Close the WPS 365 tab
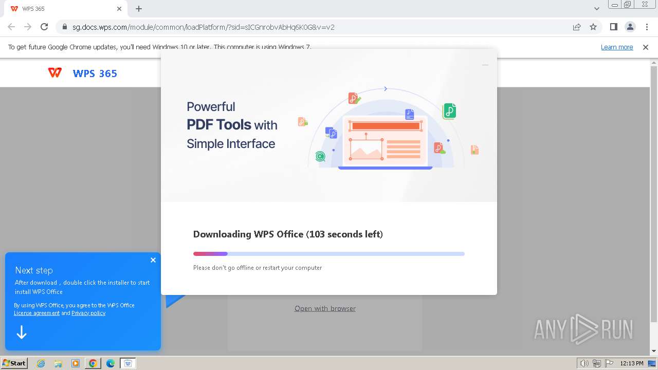Screen dimensions: 658x370 click(x=119, y=9)
